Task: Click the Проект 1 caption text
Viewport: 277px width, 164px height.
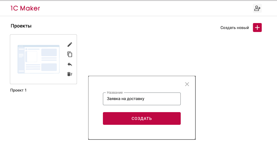Action: coord(18,90)
